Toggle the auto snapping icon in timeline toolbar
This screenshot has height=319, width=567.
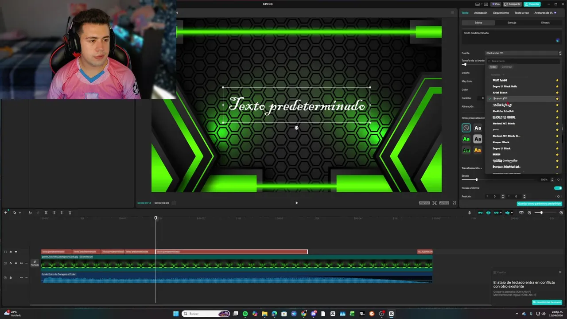[489, 213]
